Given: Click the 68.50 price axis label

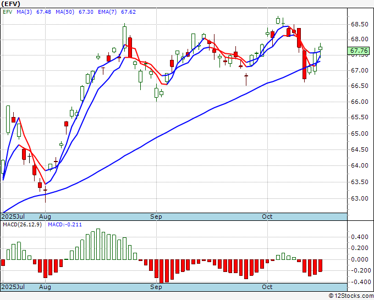Looking at the screenshot, I should [359, 24].
